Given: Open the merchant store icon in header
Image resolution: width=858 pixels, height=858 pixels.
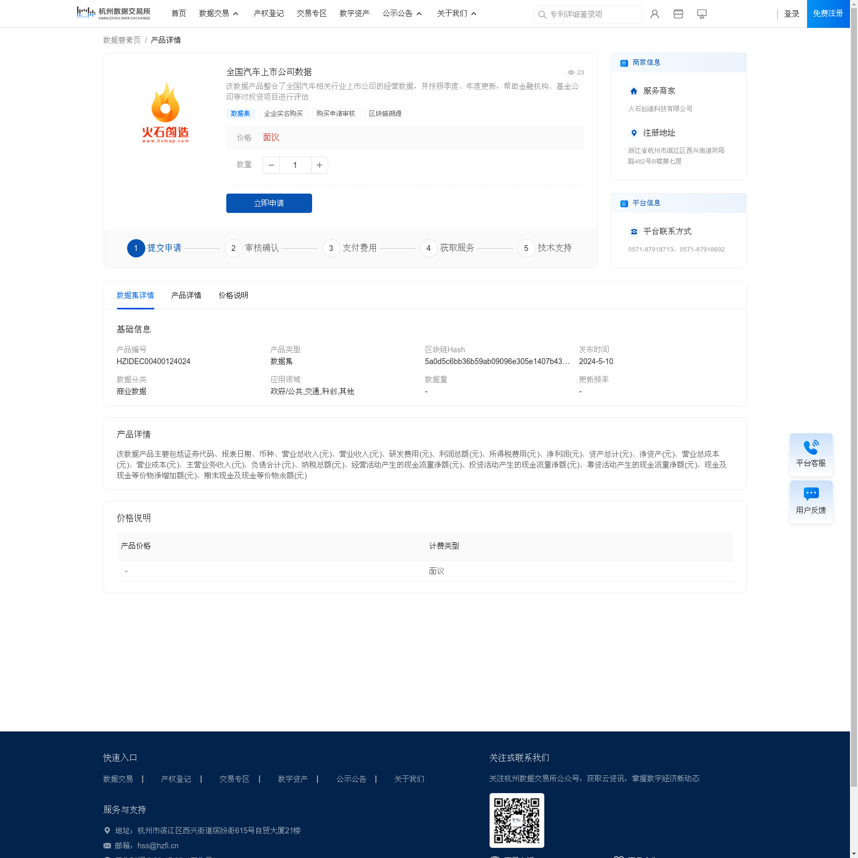Looking at the screenshot, I should pos(678,14).
